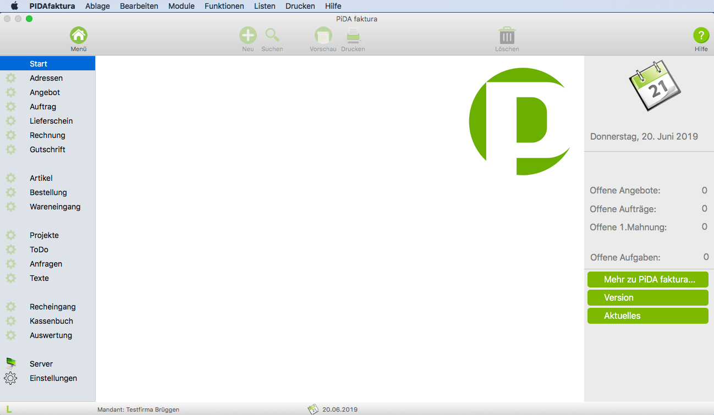Click the gear icon beside ToDo

[10, 250]
